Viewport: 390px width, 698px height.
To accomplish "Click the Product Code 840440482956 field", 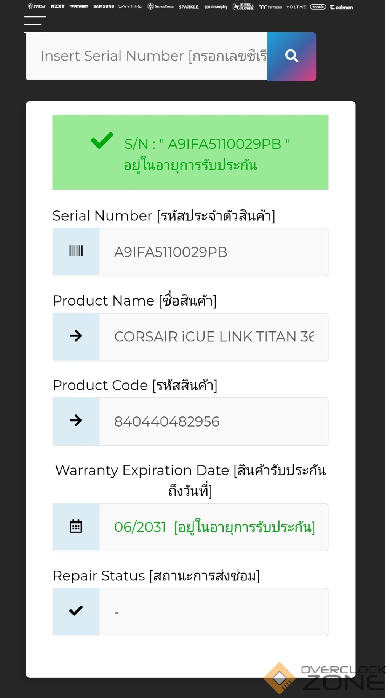I will click(213, 422).
